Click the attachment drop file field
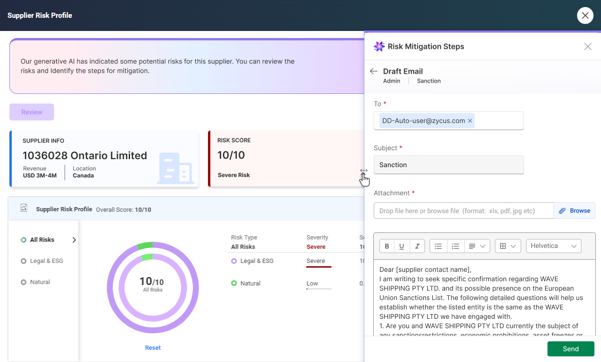The height and width of the screenshot is (362, 601). click(x=464, y=211)
